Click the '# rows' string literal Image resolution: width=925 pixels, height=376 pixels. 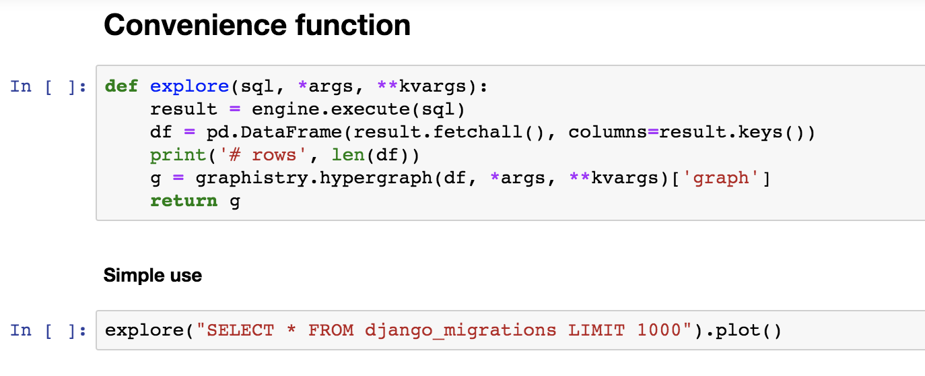point(257,155)
